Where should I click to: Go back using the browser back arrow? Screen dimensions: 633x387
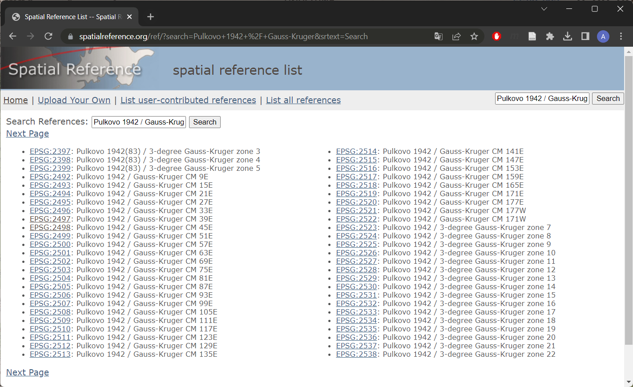13,36
